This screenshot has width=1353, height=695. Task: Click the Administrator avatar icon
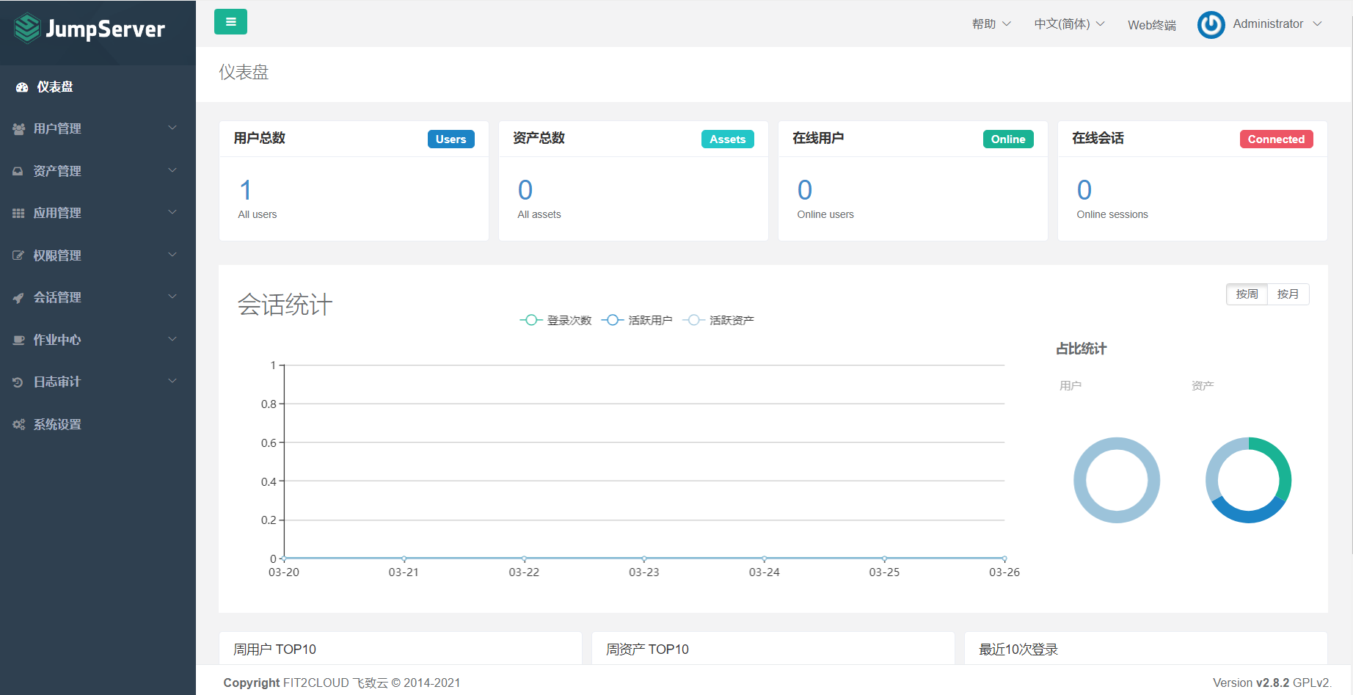1211,25
